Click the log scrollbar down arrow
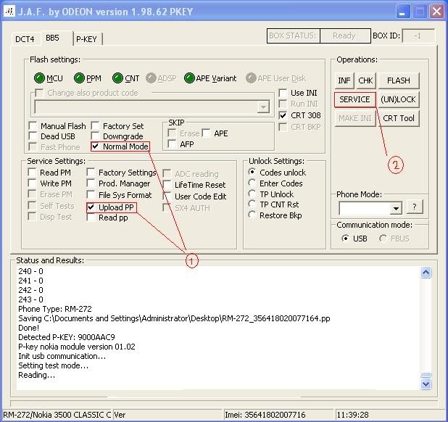The width and height of the screenshot is (448, 422). [426, 384]
